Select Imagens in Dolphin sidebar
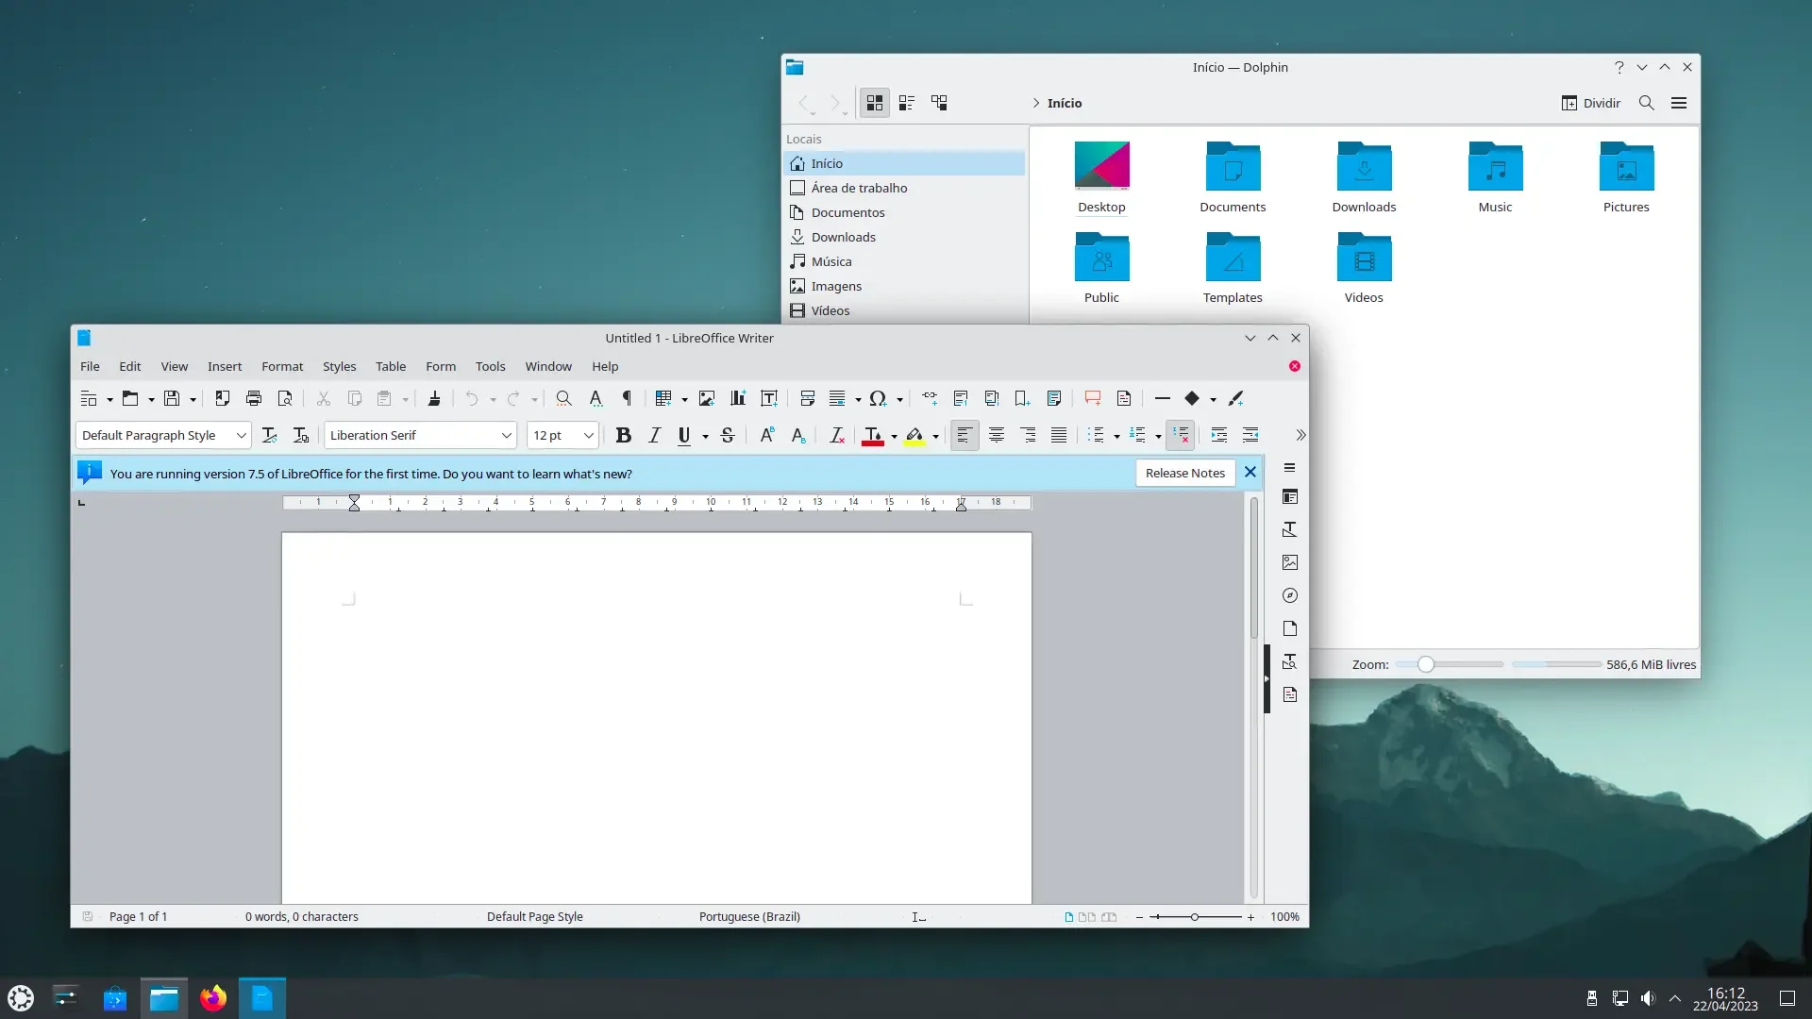 click(904, 286)
